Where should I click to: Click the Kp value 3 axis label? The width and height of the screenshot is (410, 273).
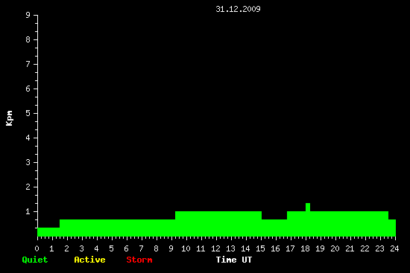28,163
